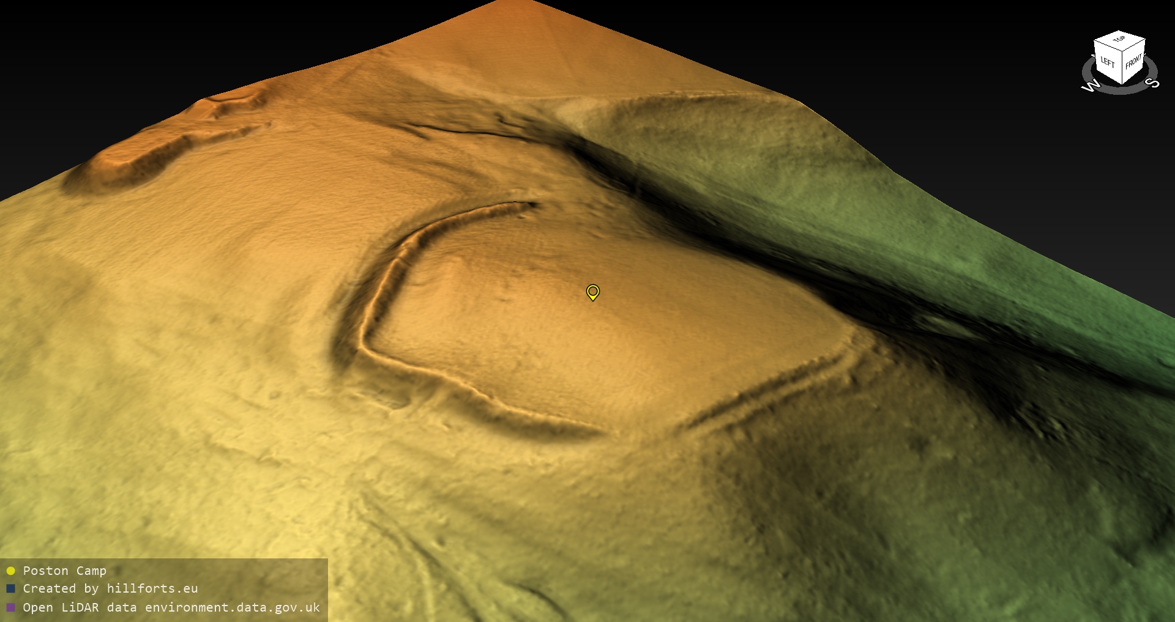Click the yellow dot beside Poston Camp
Image resolution: width=1175 pixels, height=622 pixels.
[x=10, y=571]
